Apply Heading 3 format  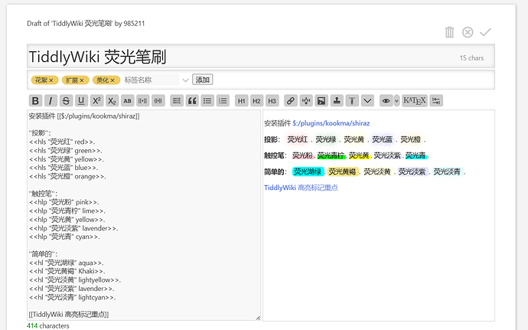[x=272, y=100]
